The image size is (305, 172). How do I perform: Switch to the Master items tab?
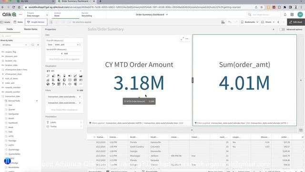[x=30, y=29]
